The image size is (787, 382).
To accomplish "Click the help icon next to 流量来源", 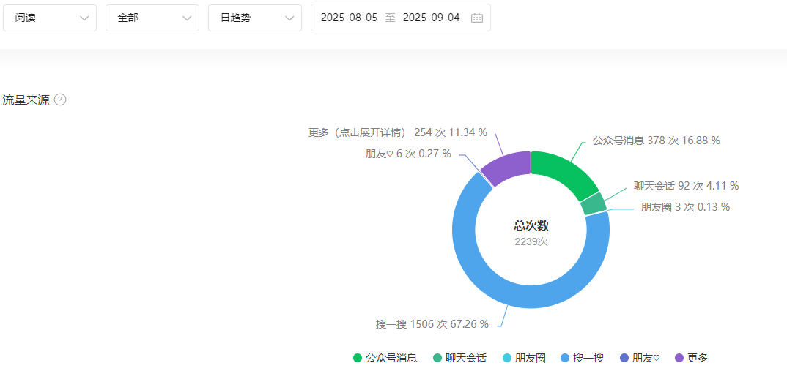I will pyautogui.click(x=60, y=100).
